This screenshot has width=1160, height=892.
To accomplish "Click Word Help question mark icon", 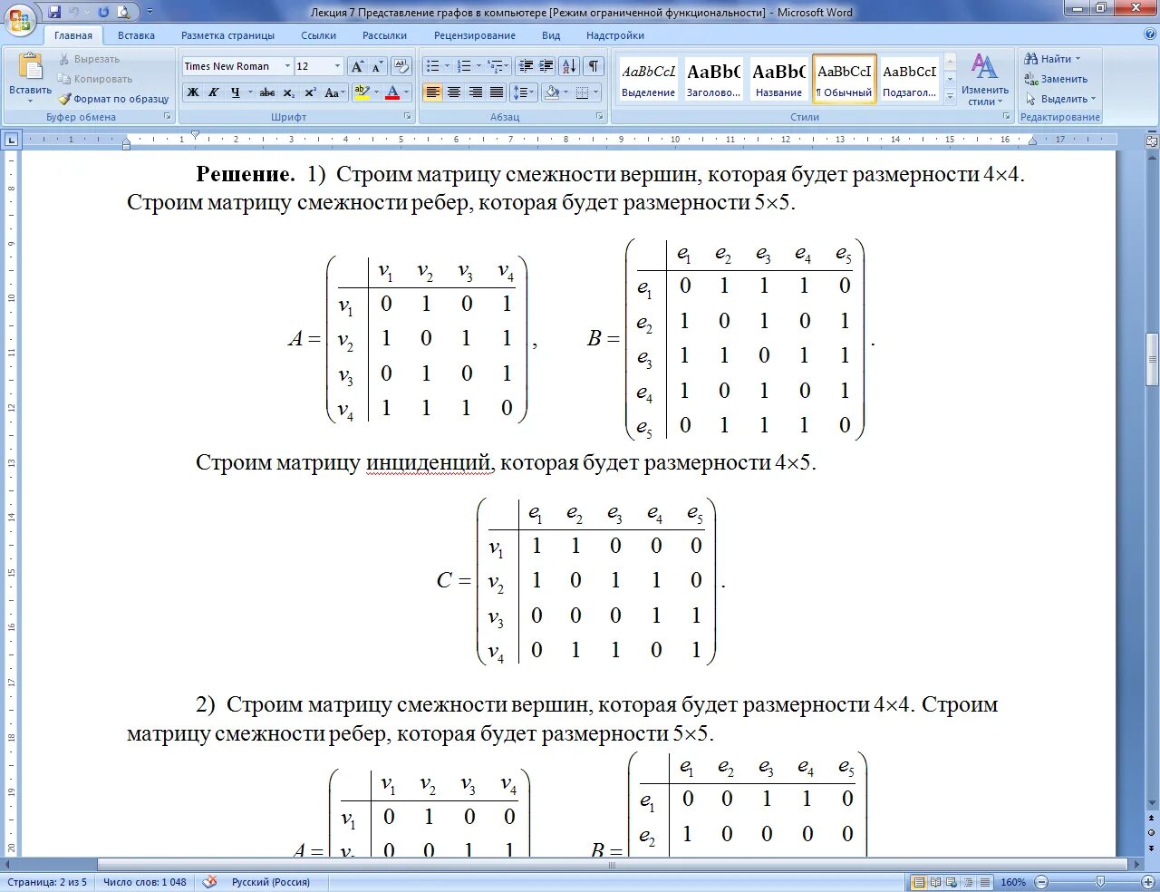I will click(x=1149, y=34).
